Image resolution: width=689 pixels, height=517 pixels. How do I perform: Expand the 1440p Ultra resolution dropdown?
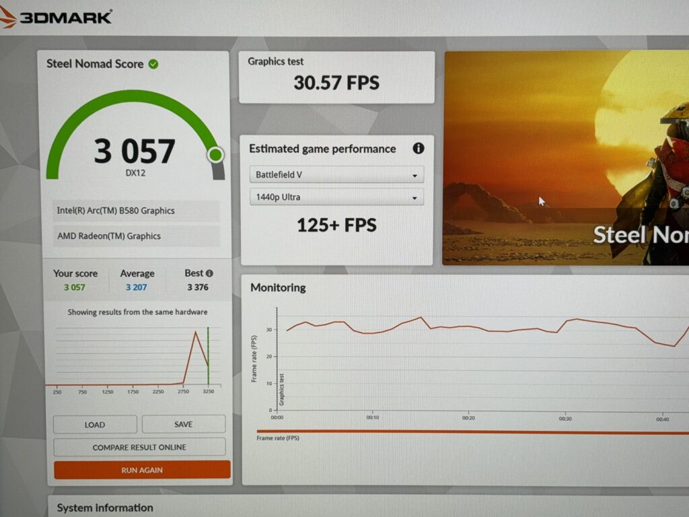[x=336, y=198]
